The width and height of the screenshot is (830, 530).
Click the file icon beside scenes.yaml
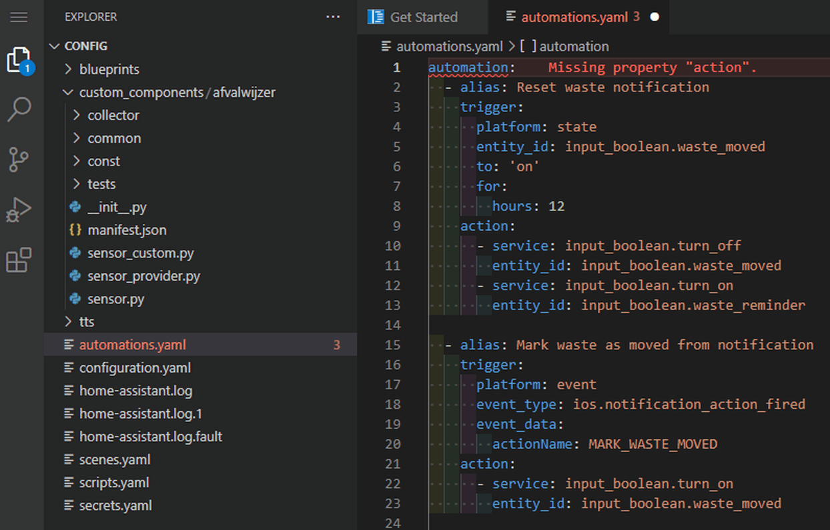tap(68, 460)
